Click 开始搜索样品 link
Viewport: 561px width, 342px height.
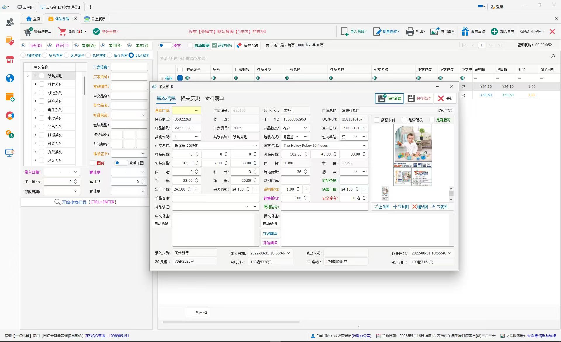click(x=74, y=202)
